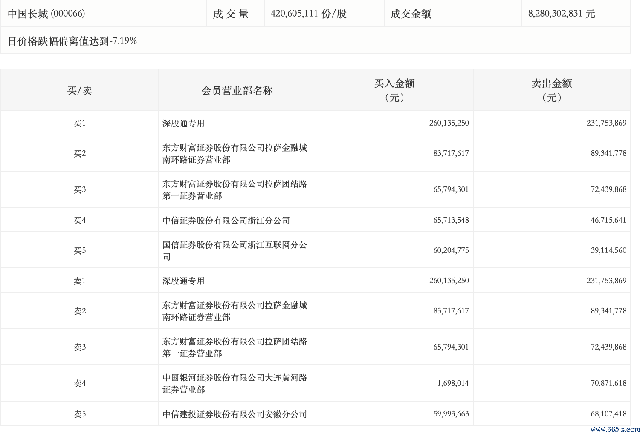Click 深股通专用 in the 卖1 row
The height and width of the screenshot is (436, 643).
click(x=183, y=281)
